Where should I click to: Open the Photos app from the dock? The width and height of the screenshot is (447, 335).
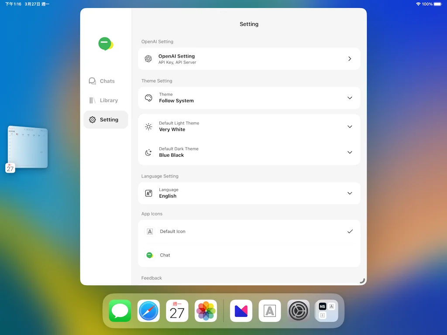pos(206,311)
